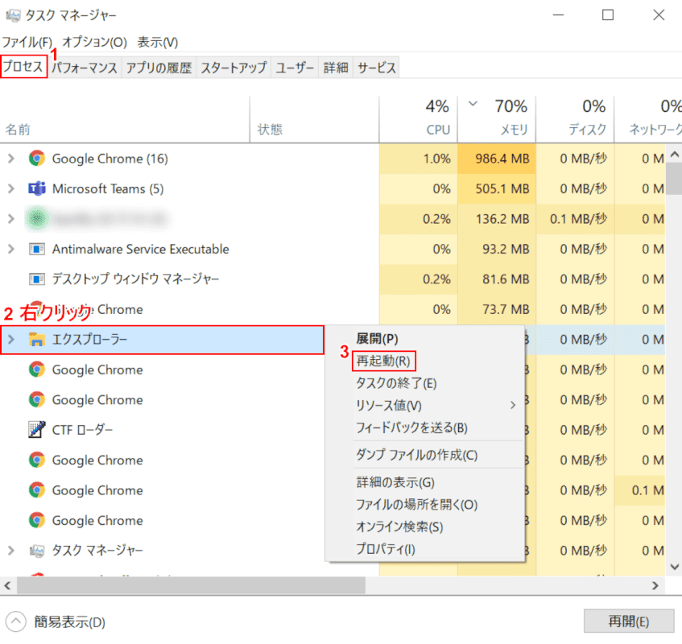Select the プロセス tab
This screenshot has height=644, width=682.
(x=23, y=67)
